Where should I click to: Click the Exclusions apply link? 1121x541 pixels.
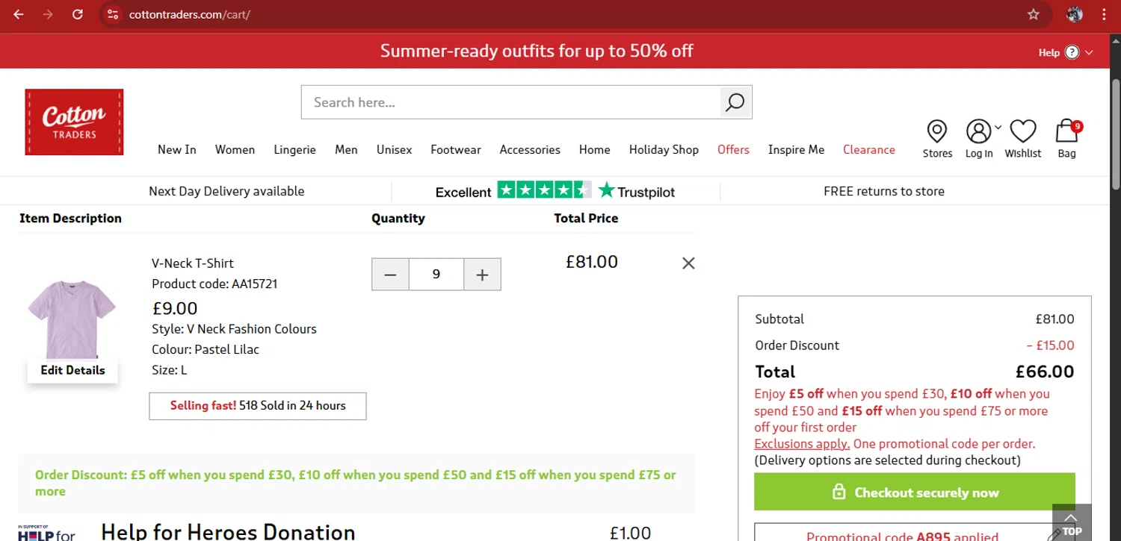[x=802, y=443]
